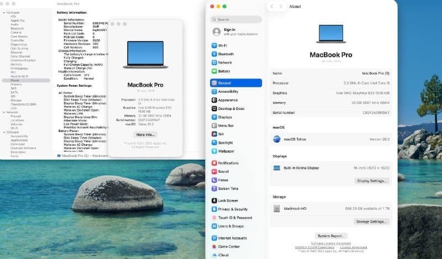This screenshot has width=442, height=259.
Task: Open the Software Licence Agreement link
Action: [x=331, y=243]
